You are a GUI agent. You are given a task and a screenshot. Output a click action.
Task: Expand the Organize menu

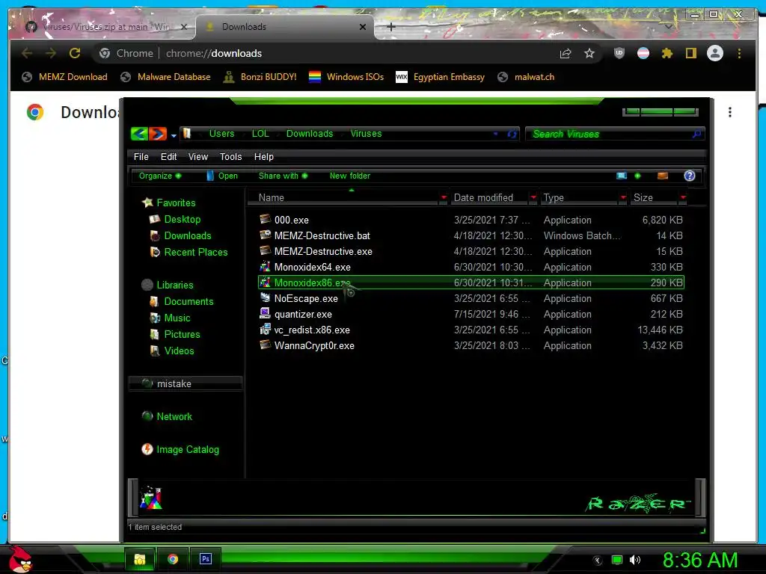coord(160,176)
